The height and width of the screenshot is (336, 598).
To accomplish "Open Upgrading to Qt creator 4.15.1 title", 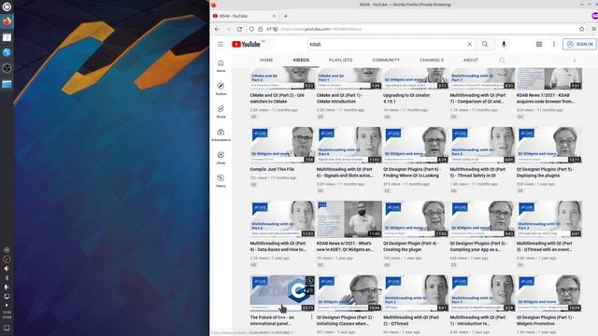I will tap(406, 98).
